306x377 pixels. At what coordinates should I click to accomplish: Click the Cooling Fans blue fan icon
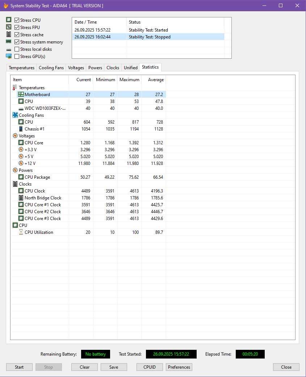pos(15,115)
